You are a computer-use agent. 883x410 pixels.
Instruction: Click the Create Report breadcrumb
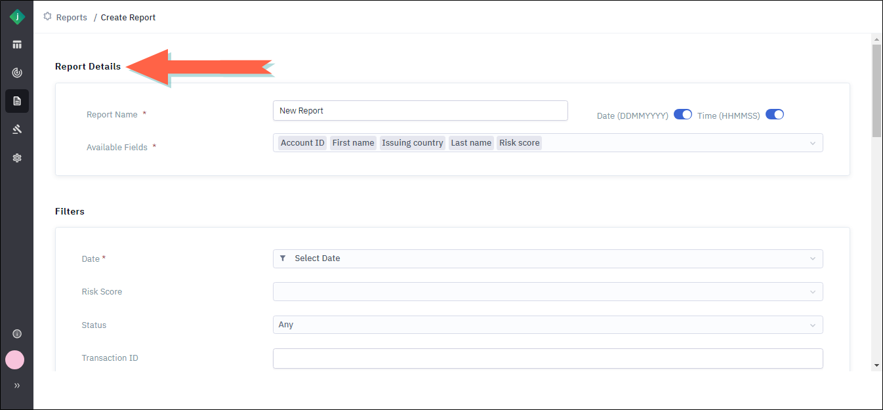click(x=128, y=17)
